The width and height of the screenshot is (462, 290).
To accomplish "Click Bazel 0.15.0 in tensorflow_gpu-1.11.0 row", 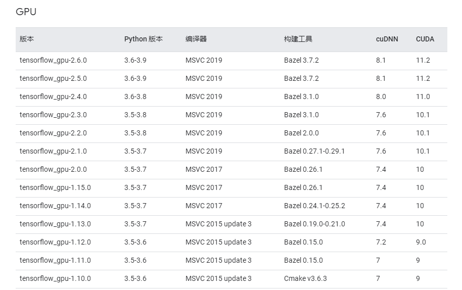I will coord(303,261).
